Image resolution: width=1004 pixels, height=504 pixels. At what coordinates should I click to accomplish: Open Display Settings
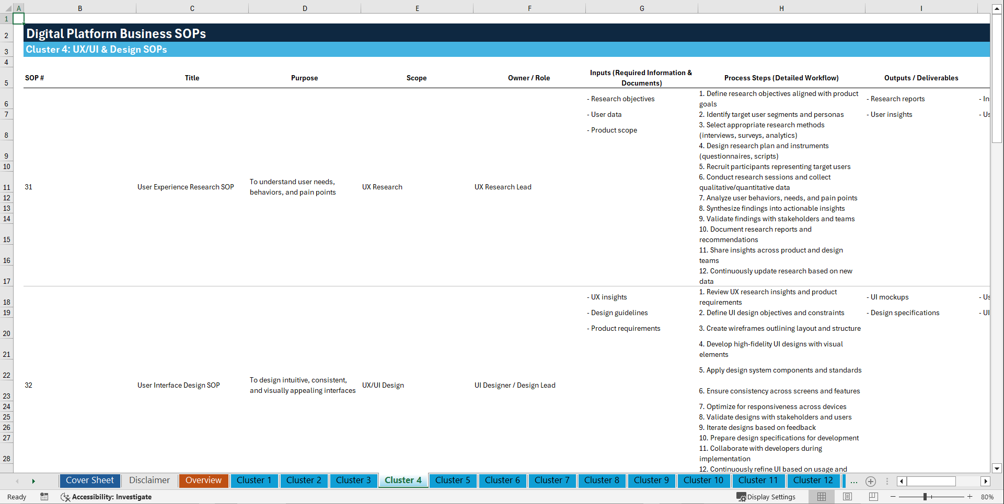click(767, 497)
